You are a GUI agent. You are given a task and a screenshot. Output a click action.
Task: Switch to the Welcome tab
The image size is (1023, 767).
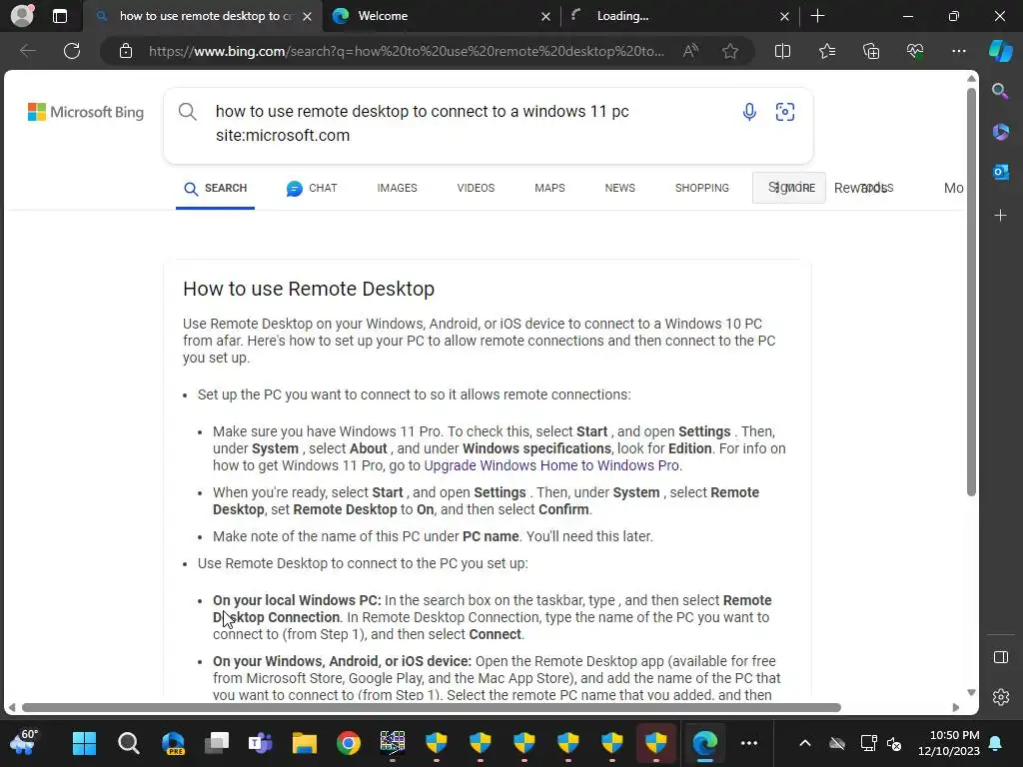click(441, 16)
